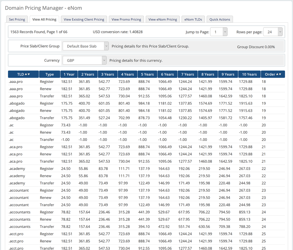
Task: Click the Type column header
Action: (49, 74)
